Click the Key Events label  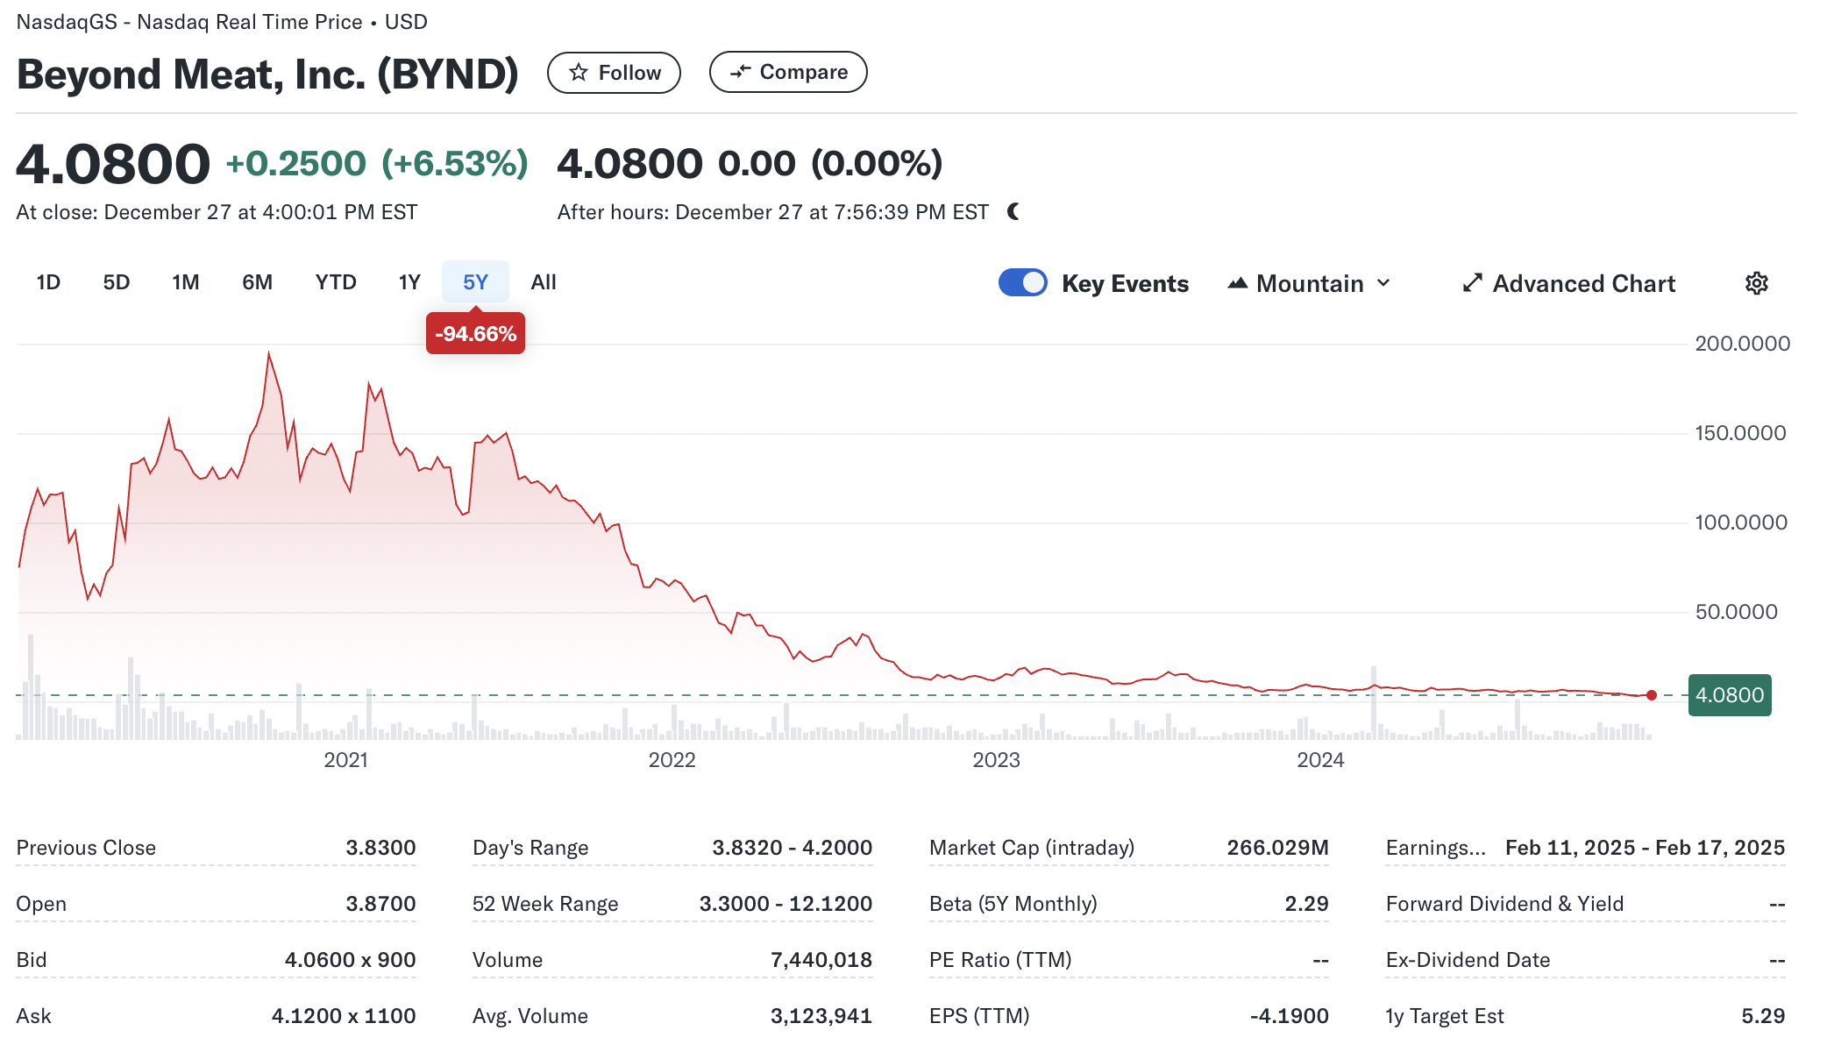[x=1125, y=283]
